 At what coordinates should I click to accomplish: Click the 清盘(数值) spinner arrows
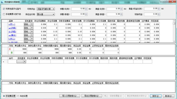pyautogui.click(x=121, y=14)
